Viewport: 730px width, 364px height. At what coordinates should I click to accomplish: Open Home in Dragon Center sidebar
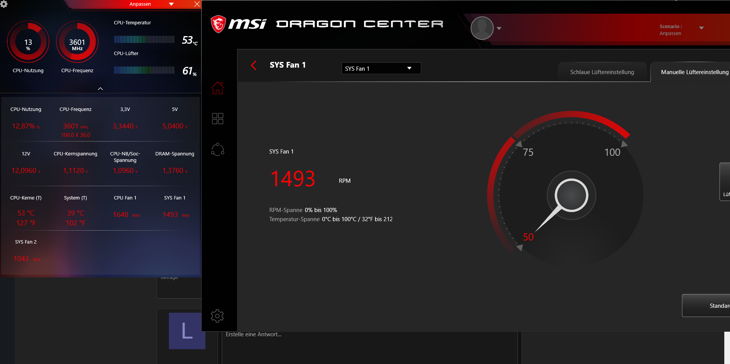[x=218, y=88]
